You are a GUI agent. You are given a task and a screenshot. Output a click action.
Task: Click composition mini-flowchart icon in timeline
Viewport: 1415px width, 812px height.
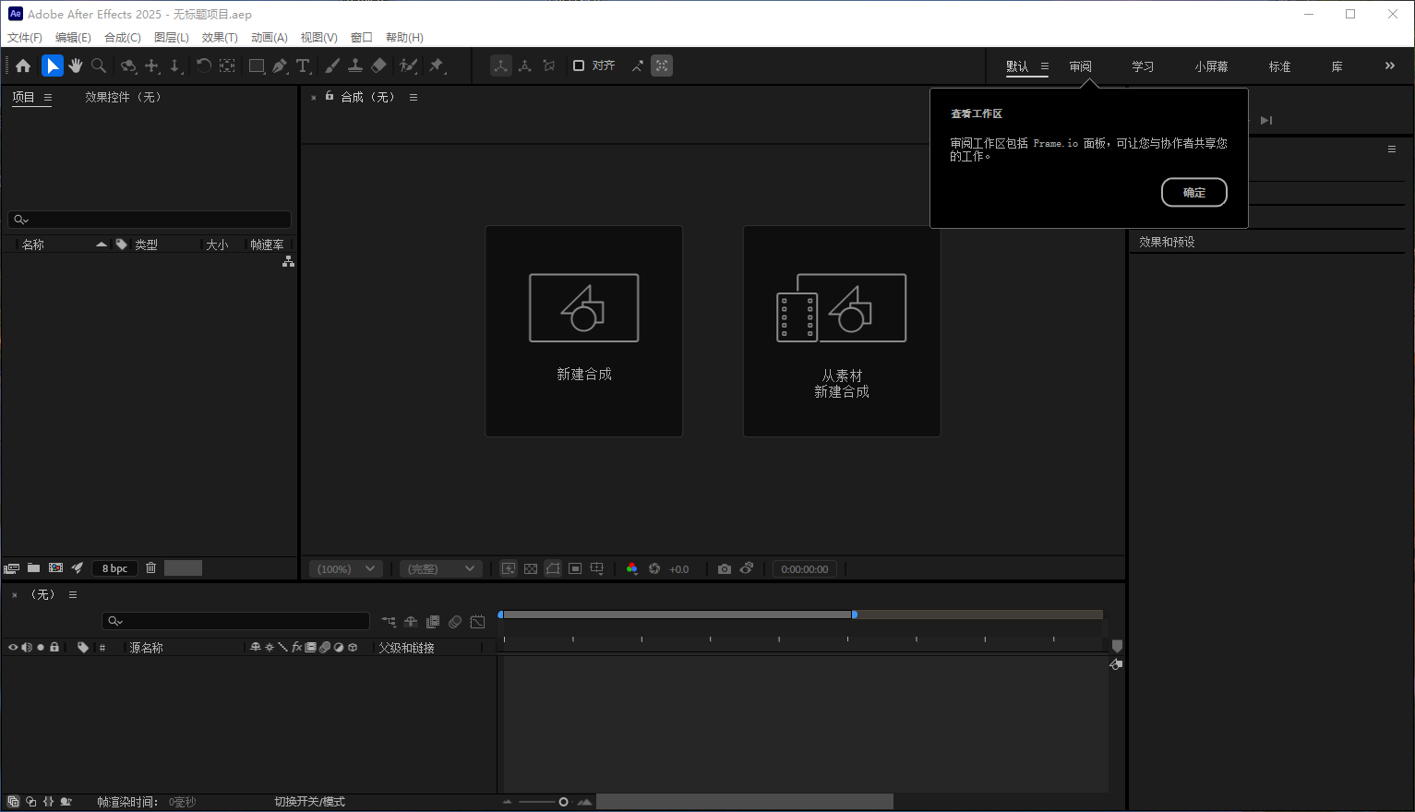[x=389, y=622]
